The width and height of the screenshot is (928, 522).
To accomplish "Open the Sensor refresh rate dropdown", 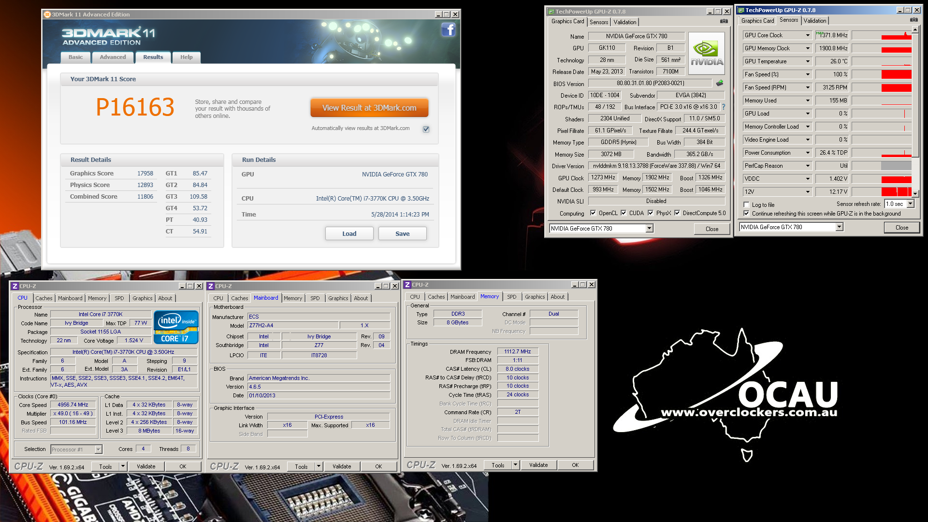I will [911, 204].
